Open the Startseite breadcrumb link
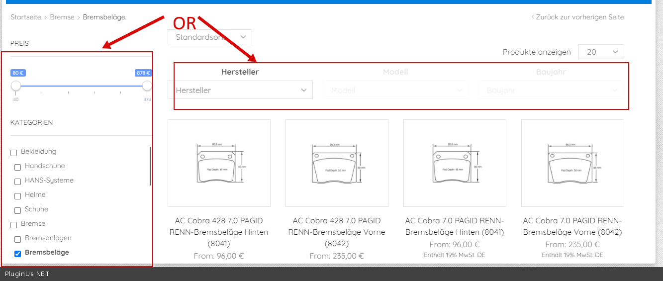Screen dimensions: 663x281 tap(26, 17)
